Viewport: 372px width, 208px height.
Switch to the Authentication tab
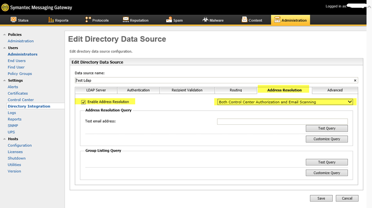pyautogui.click(x=138, y=90)
